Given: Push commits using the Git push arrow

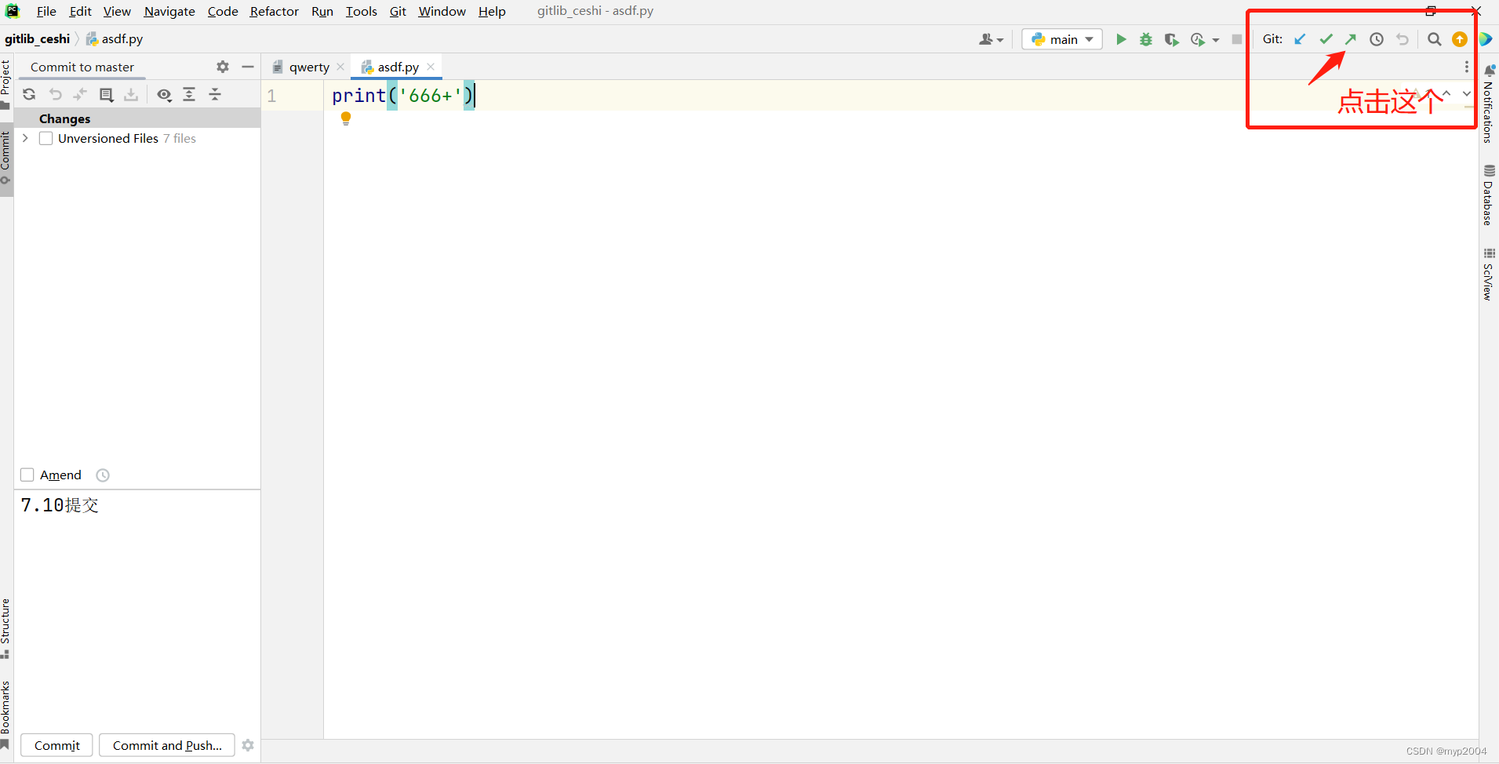Looking at the screenshot, I should pyautogui.click(x=1352, y=38).
